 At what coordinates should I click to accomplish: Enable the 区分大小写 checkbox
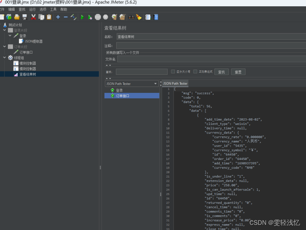coord(173,72)
